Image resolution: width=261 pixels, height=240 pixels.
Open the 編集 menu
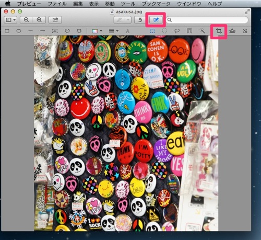point(78,4)
